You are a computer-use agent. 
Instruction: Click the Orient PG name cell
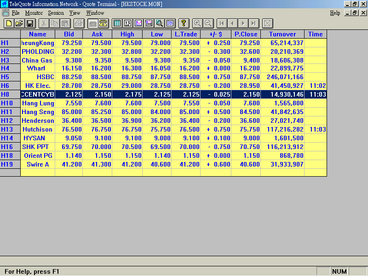tap(38, 155)
